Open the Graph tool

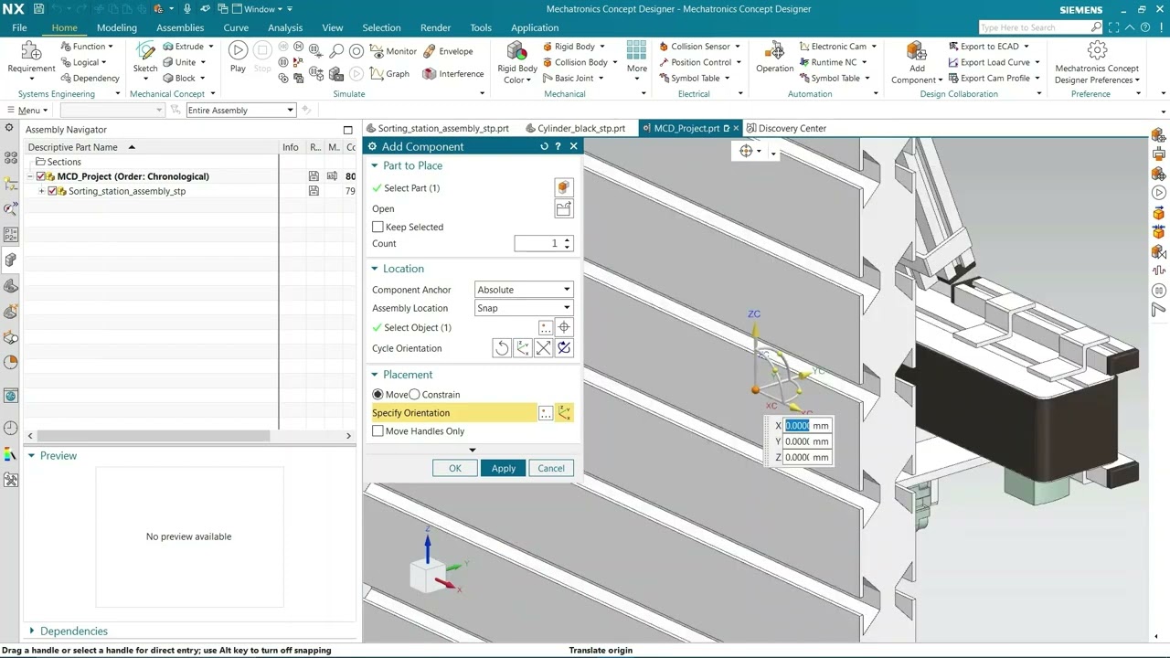point(389,74)
